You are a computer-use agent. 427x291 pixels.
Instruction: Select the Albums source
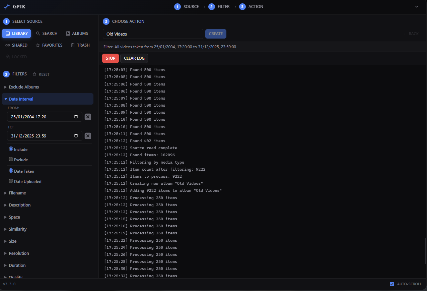pyautogui.click(x=77, y=34)
